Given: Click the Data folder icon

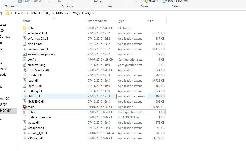Looking at the screenshot, I should (x=25, y=28).
